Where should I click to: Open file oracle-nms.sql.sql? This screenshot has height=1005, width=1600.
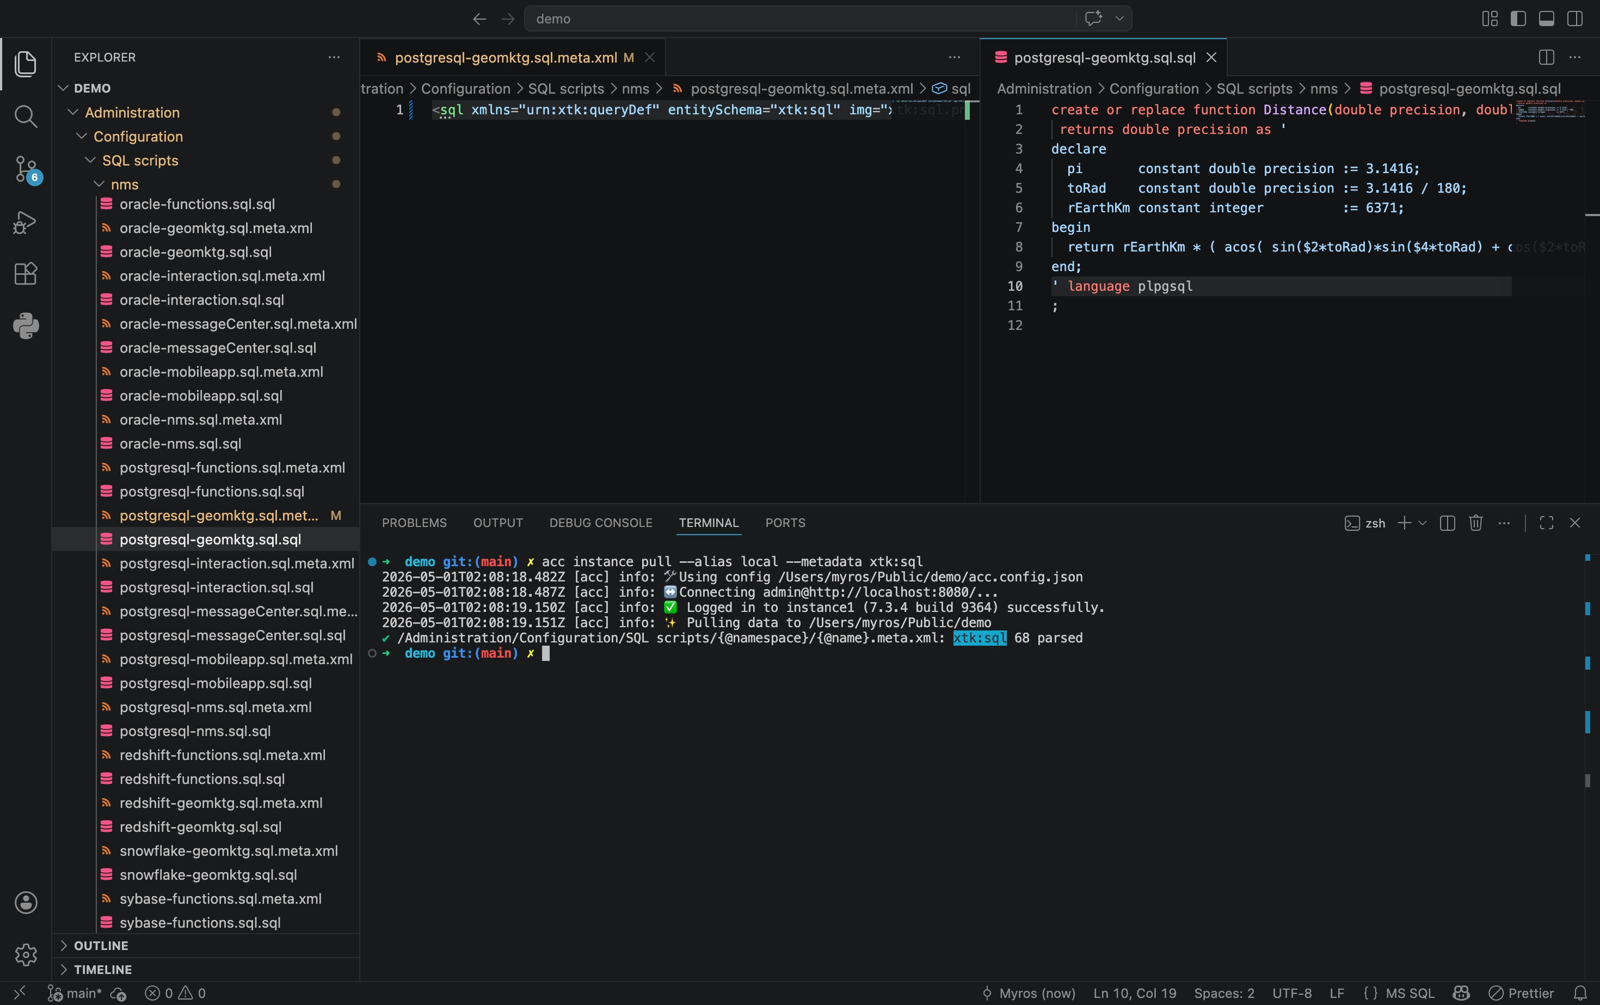tap(180, 443)
